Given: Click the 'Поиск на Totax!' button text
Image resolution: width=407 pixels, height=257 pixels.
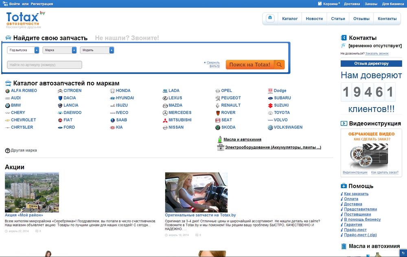Looking at the screenshot, I should coord(250,65).
